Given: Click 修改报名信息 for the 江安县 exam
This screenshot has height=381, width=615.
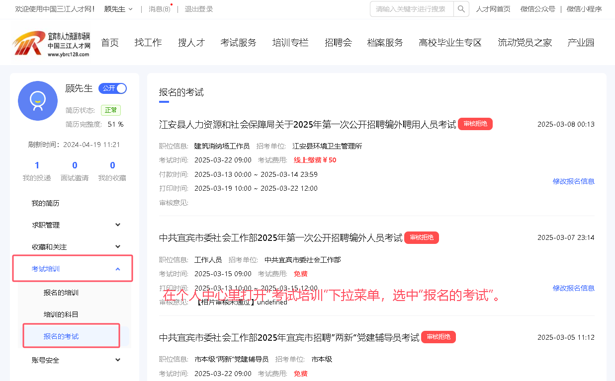Looking at the screenshot, I should click(573, 181).
